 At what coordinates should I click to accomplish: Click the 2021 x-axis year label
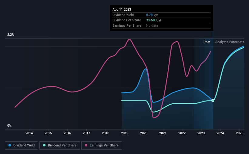(x=163, y=133)
